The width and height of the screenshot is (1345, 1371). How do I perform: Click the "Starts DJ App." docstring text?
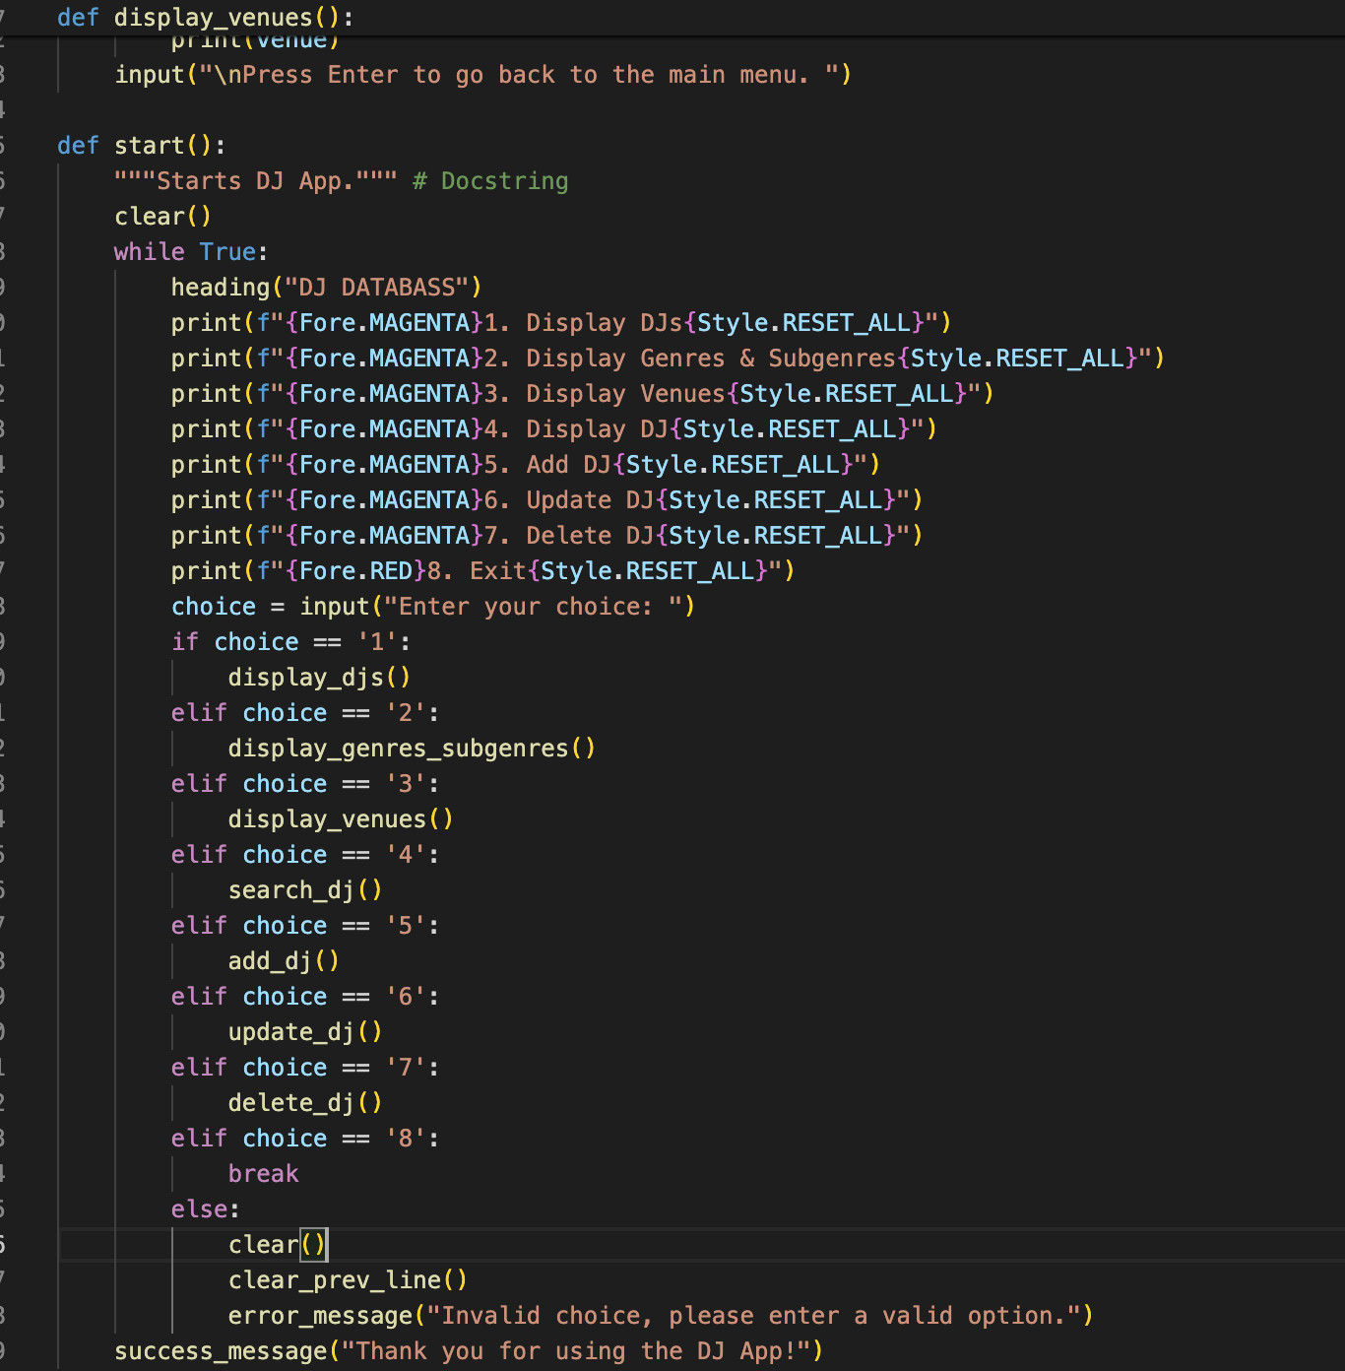256,181
